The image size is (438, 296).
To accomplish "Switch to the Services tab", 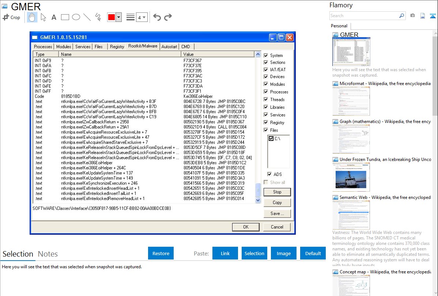I will pos(83,47).
